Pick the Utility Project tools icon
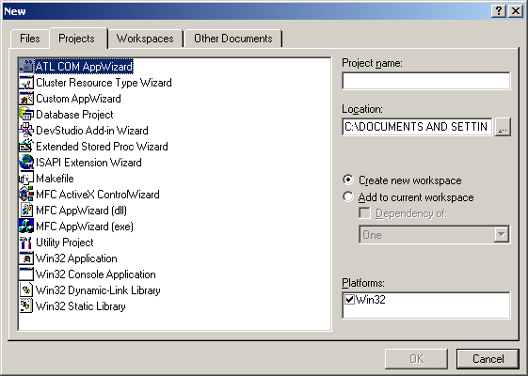This screenshot has height=376, width=528. pos(26,242)
